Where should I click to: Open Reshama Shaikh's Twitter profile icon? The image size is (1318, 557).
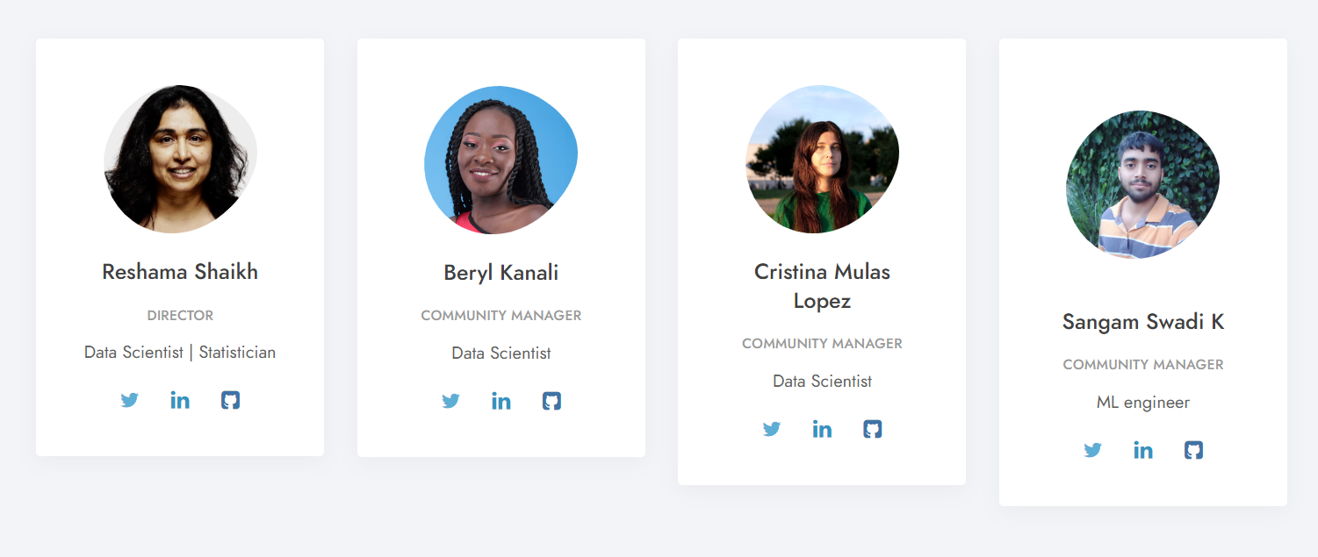130,401
